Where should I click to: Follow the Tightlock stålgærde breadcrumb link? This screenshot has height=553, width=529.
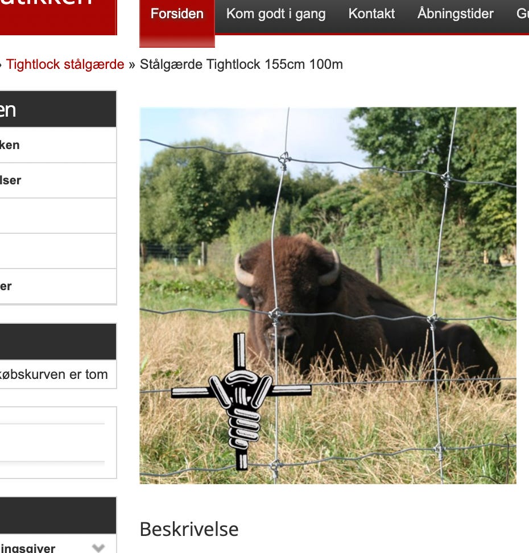tap(65, 64)
